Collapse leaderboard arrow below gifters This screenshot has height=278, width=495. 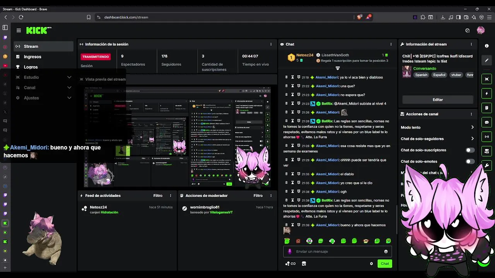coord(338,68)
